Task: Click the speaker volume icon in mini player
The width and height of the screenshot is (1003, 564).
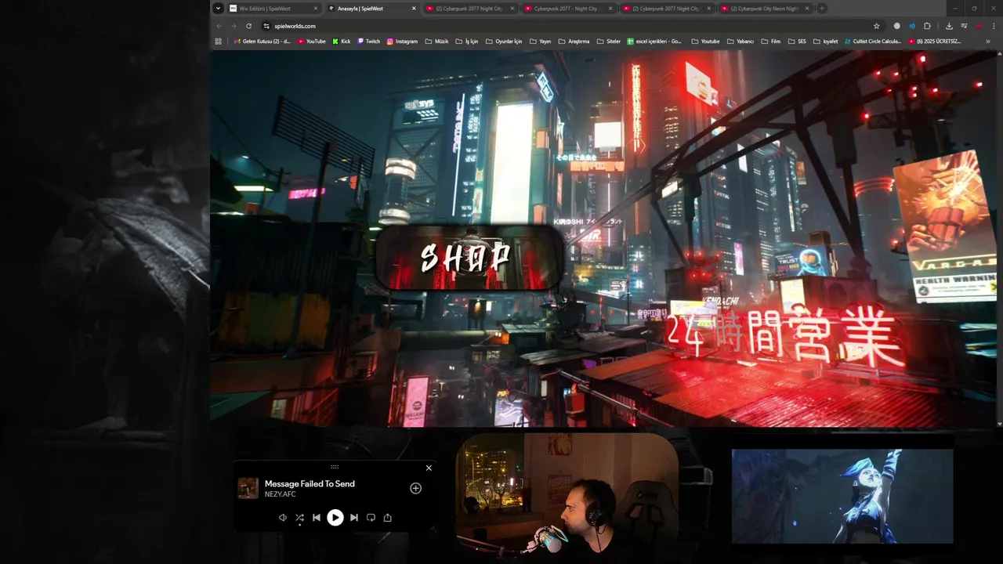Action: coord(283,517)
